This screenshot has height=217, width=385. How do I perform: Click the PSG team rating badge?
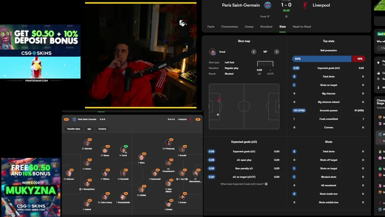[x=66, y=119]
